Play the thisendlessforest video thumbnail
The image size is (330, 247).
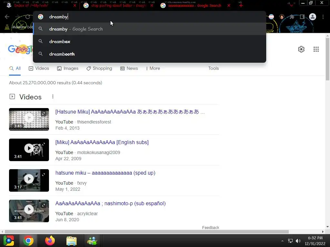click(x=29, y=119)
